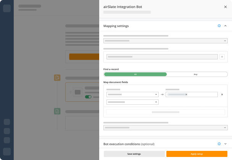Screen dimensions: 232x160
Task: Click the orange document step icon
Action: (x=57, y=78)
